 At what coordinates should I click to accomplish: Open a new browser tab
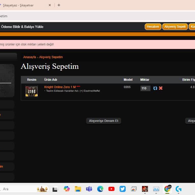(x=59, y=5)
